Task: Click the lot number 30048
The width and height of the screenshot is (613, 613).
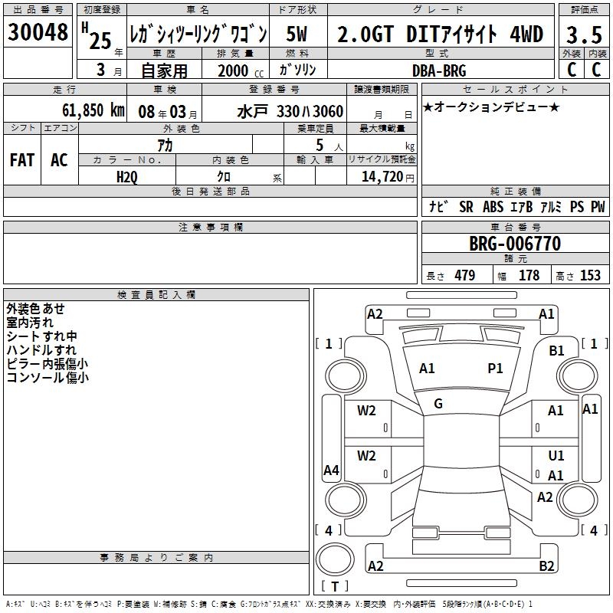Action: click(x=38, y=32)
